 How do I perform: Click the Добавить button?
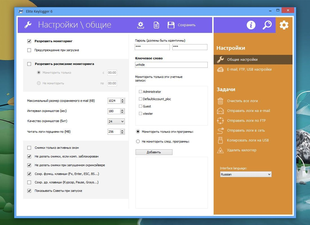(154, 152)
